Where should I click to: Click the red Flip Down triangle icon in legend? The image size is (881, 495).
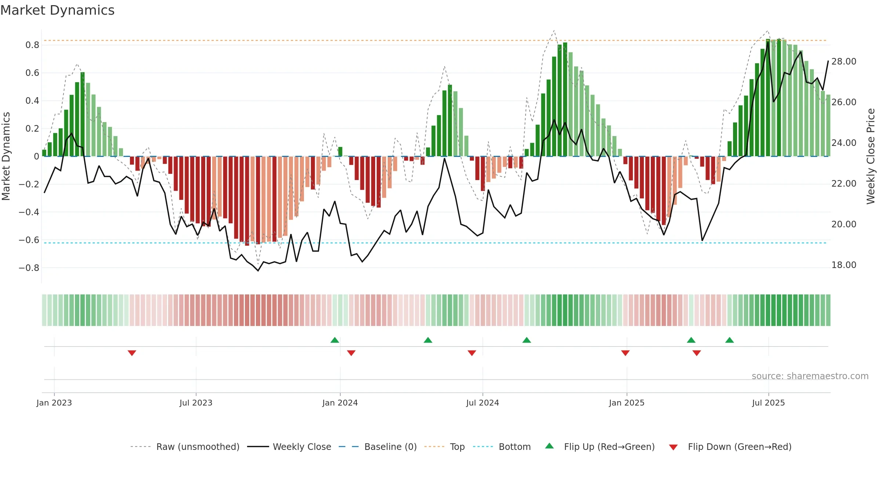pos(673,447)
